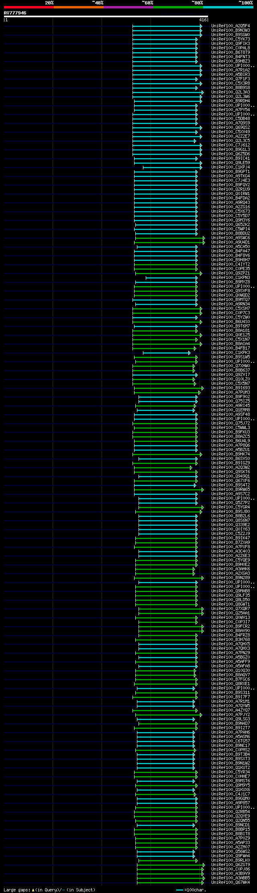Click the green alignment bar for UniRef100_A9SWC6
Image resolution: width=257 pixels, height=893 pixels.
tap(170, 238)
